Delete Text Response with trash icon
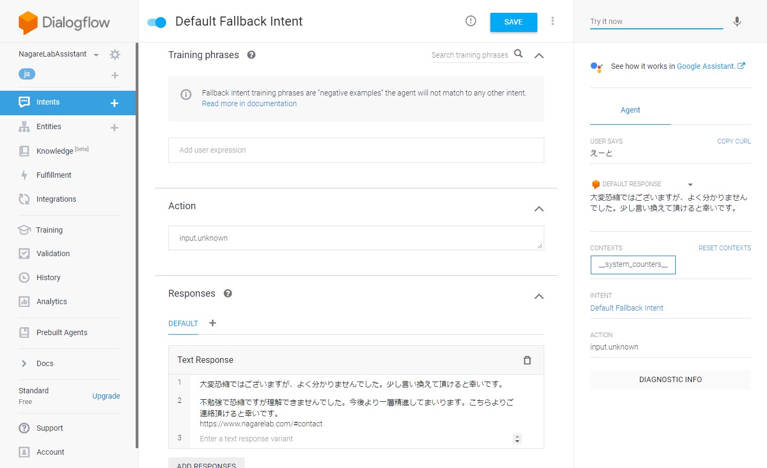The height and width of the screenshot is (468, 767). pos(527,360)
